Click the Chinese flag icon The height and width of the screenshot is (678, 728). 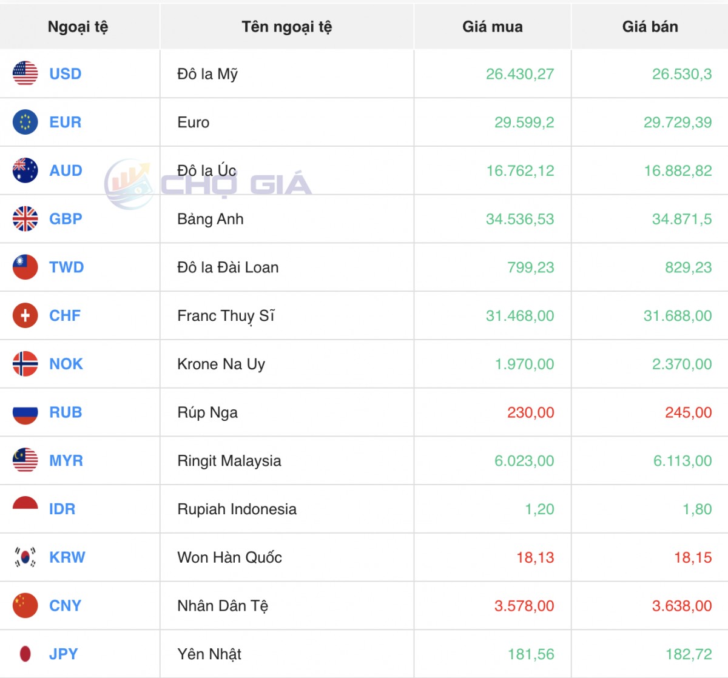click(x=25, y=606)
